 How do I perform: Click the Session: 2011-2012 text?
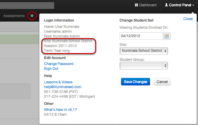pyautogui.click(x=61, y=46)
